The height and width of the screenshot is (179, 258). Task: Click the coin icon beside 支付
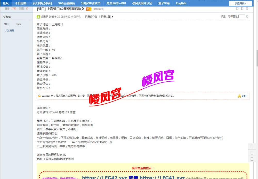(239, 96)
